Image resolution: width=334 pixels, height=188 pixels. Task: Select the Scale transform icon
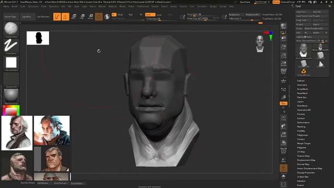pos(82,17)
